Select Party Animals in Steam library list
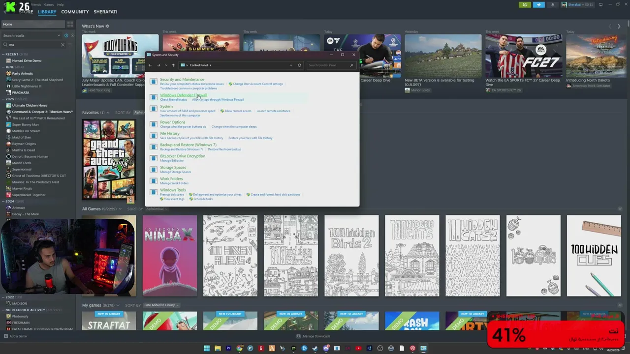Screen dimensions: 630x354 22,73
